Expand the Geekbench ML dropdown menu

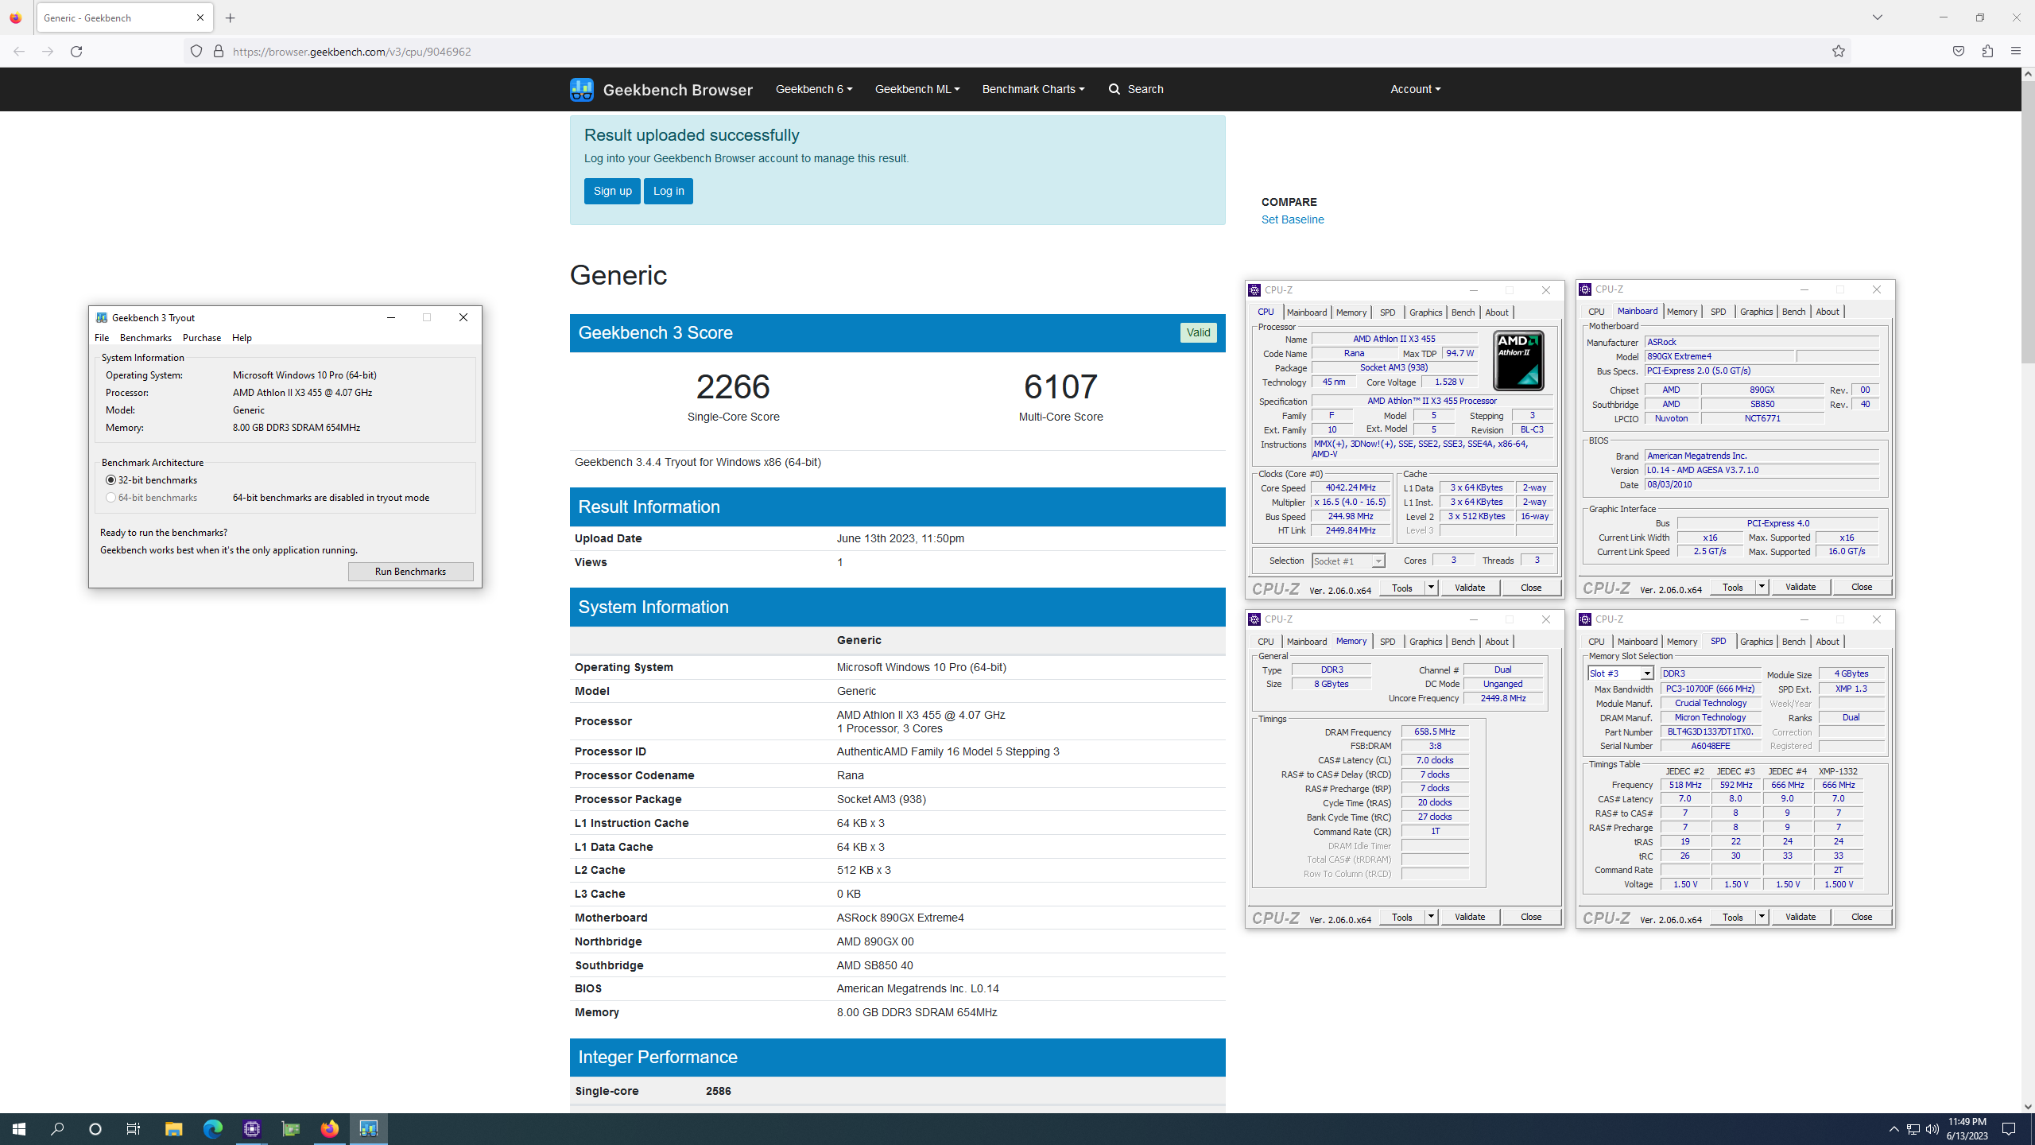(917, 89)
